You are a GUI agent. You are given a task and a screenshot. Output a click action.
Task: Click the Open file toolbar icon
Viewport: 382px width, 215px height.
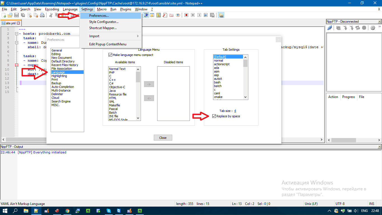(x=10, y=15)
